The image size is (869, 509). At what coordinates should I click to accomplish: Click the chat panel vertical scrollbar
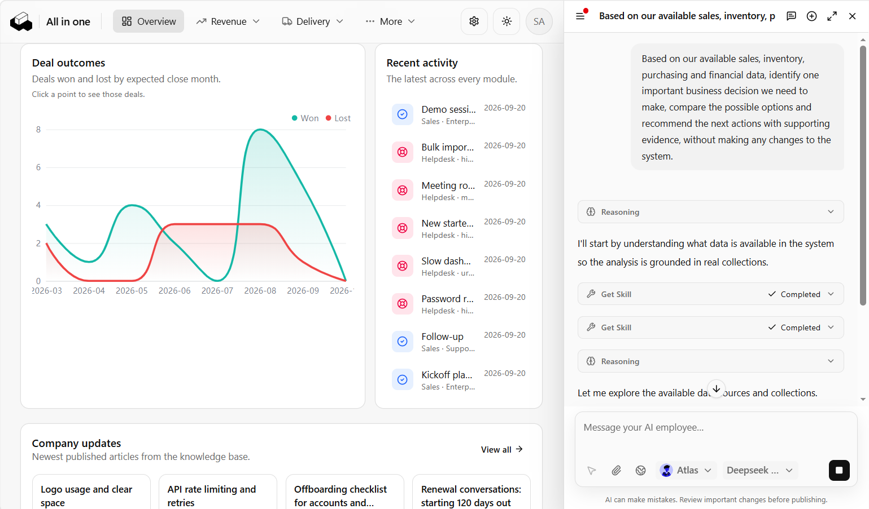(x=863, y=175)
